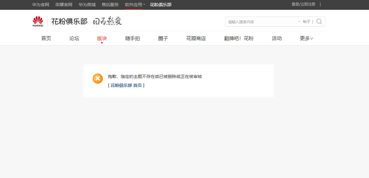Viewport: 369px width, 178px height.
Task: Expand the 帖子 search type dropdown
Action: coord(304,22)
